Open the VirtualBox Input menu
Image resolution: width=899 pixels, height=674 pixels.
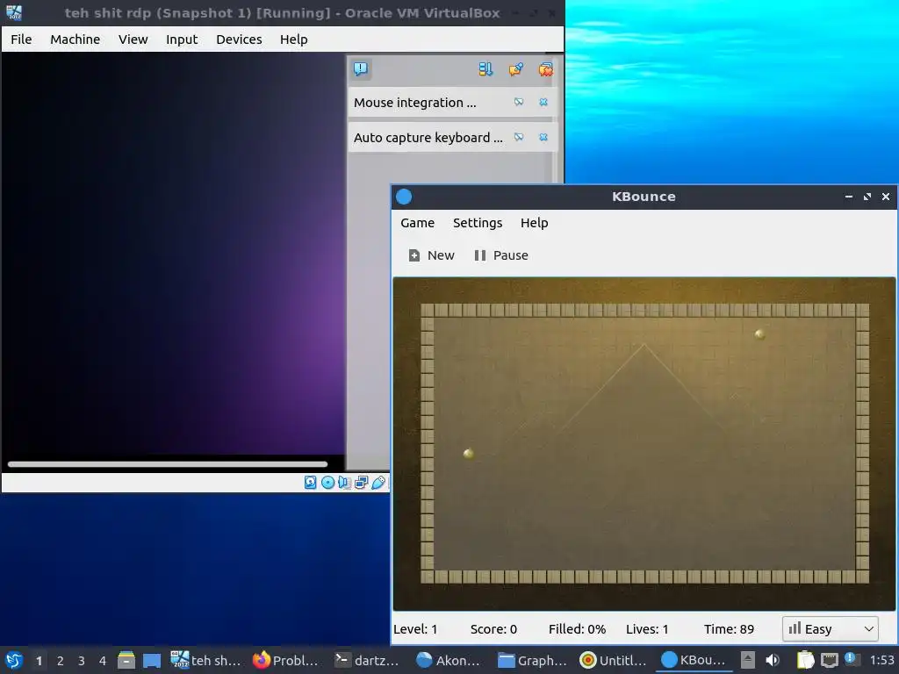(182, 39)
